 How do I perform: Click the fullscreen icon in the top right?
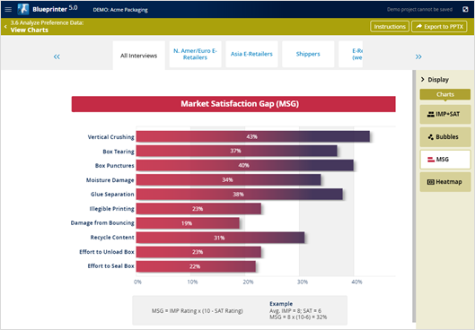465,9
